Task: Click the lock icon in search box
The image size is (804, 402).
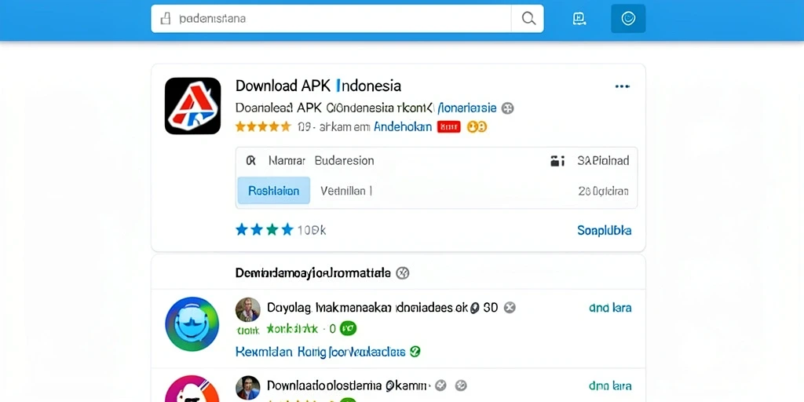Action: click(x=165, y=19)
